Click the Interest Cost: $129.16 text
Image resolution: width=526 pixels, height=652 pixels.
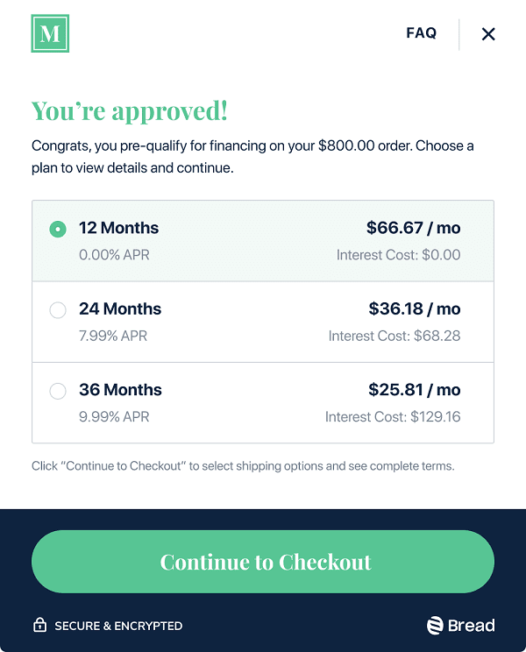[393, 417]
